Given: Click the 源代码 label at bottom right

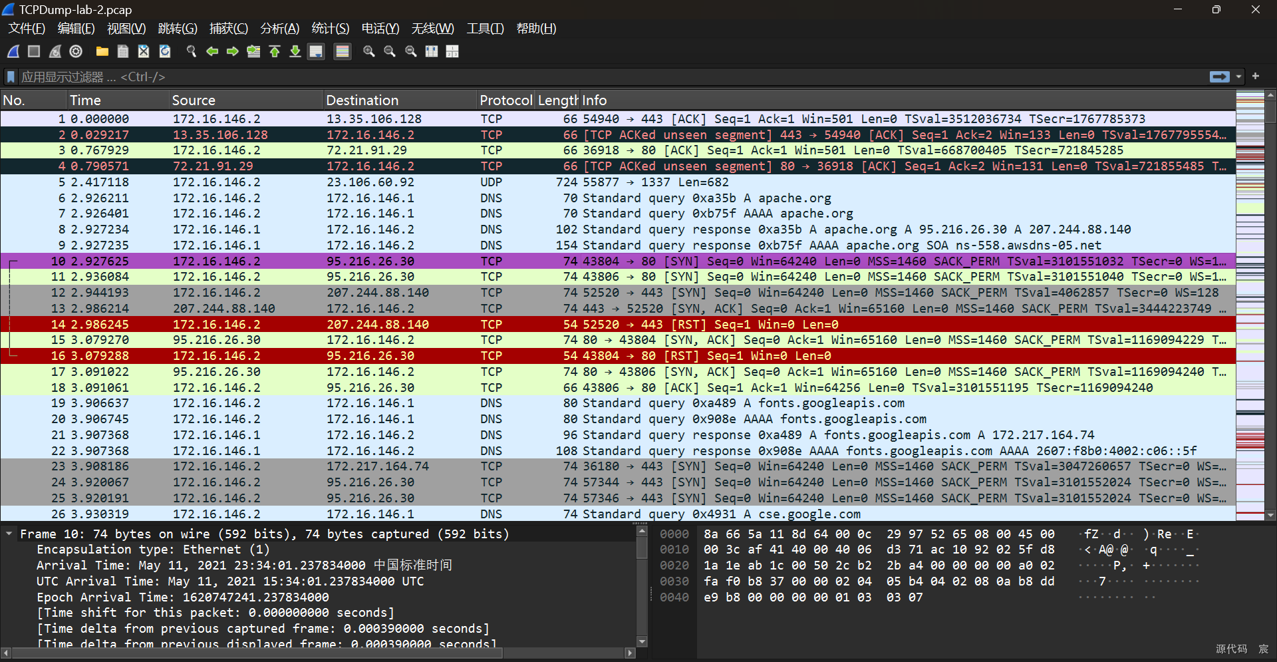Looking at the screenshot, I should click(1232, 649).
